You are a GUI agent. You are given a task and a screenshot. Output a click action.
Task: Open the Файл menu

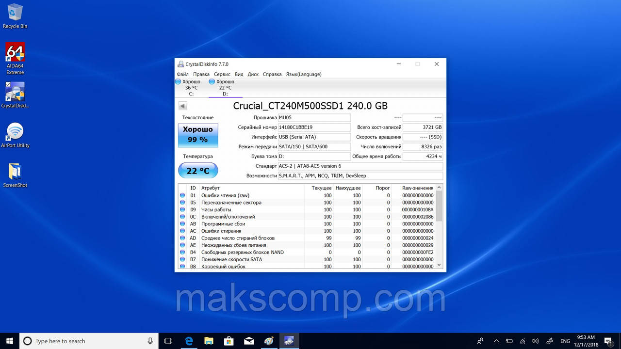click(183, 74)
